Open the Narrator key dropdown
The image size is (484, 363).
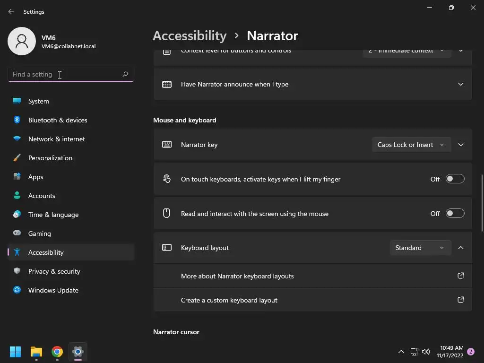point(411,145)
